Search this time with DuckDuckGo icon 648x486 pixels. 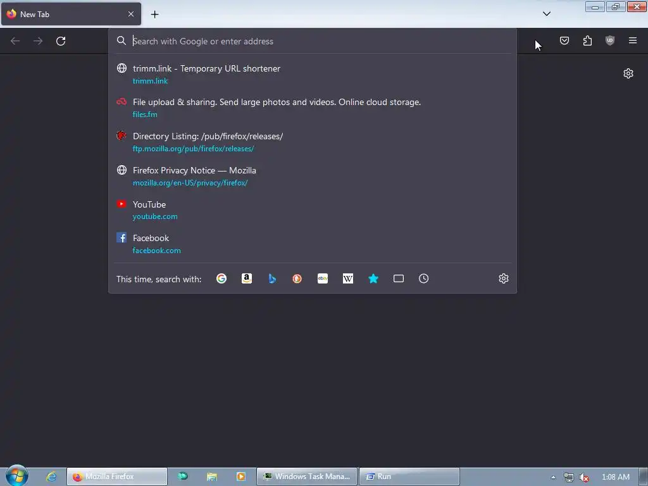point(297,278)
